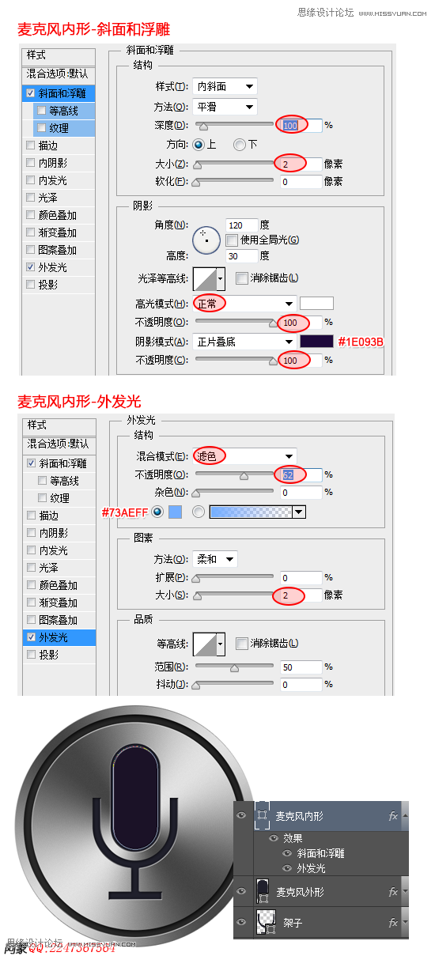This screenshot has height=956, width=435.
Task: Toggle visibility of 斜面和浮雕 effect
Action: [288, 853]
